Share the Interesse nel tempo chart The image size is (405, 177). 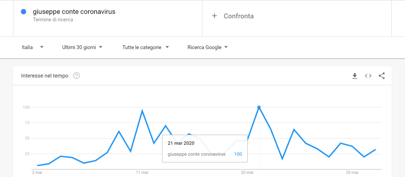point(382,76)
